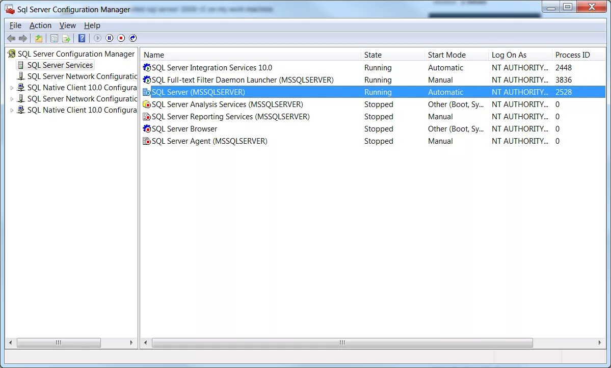611x368 pixels.
Task: Click the services list horizontal scrollbar thumb
Action: pos(342,343)
